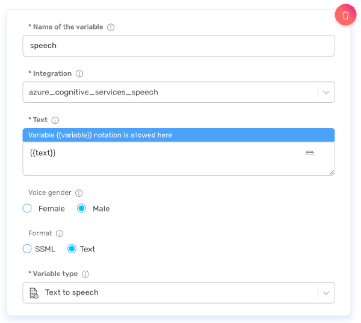Click the variable name field containing speech

click(x=178, y=46)
